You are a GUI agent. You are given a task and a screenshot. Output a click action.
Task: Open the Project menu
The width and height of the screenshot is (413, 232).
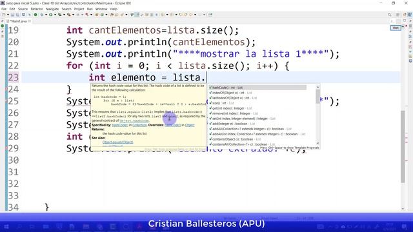click(x=79, y=9)
